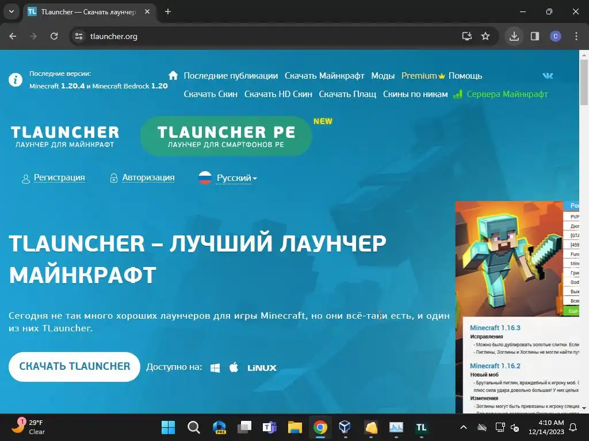This screenshot has height=441, width=589.
Task: Open VirtualBox from the taskbar
Action: [x=345, y=427]
